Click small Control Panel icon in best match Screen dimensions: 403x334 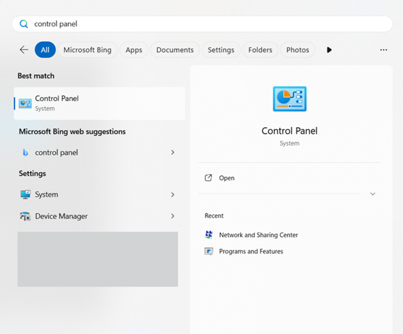pyautogui.click(x=25, y=103)
